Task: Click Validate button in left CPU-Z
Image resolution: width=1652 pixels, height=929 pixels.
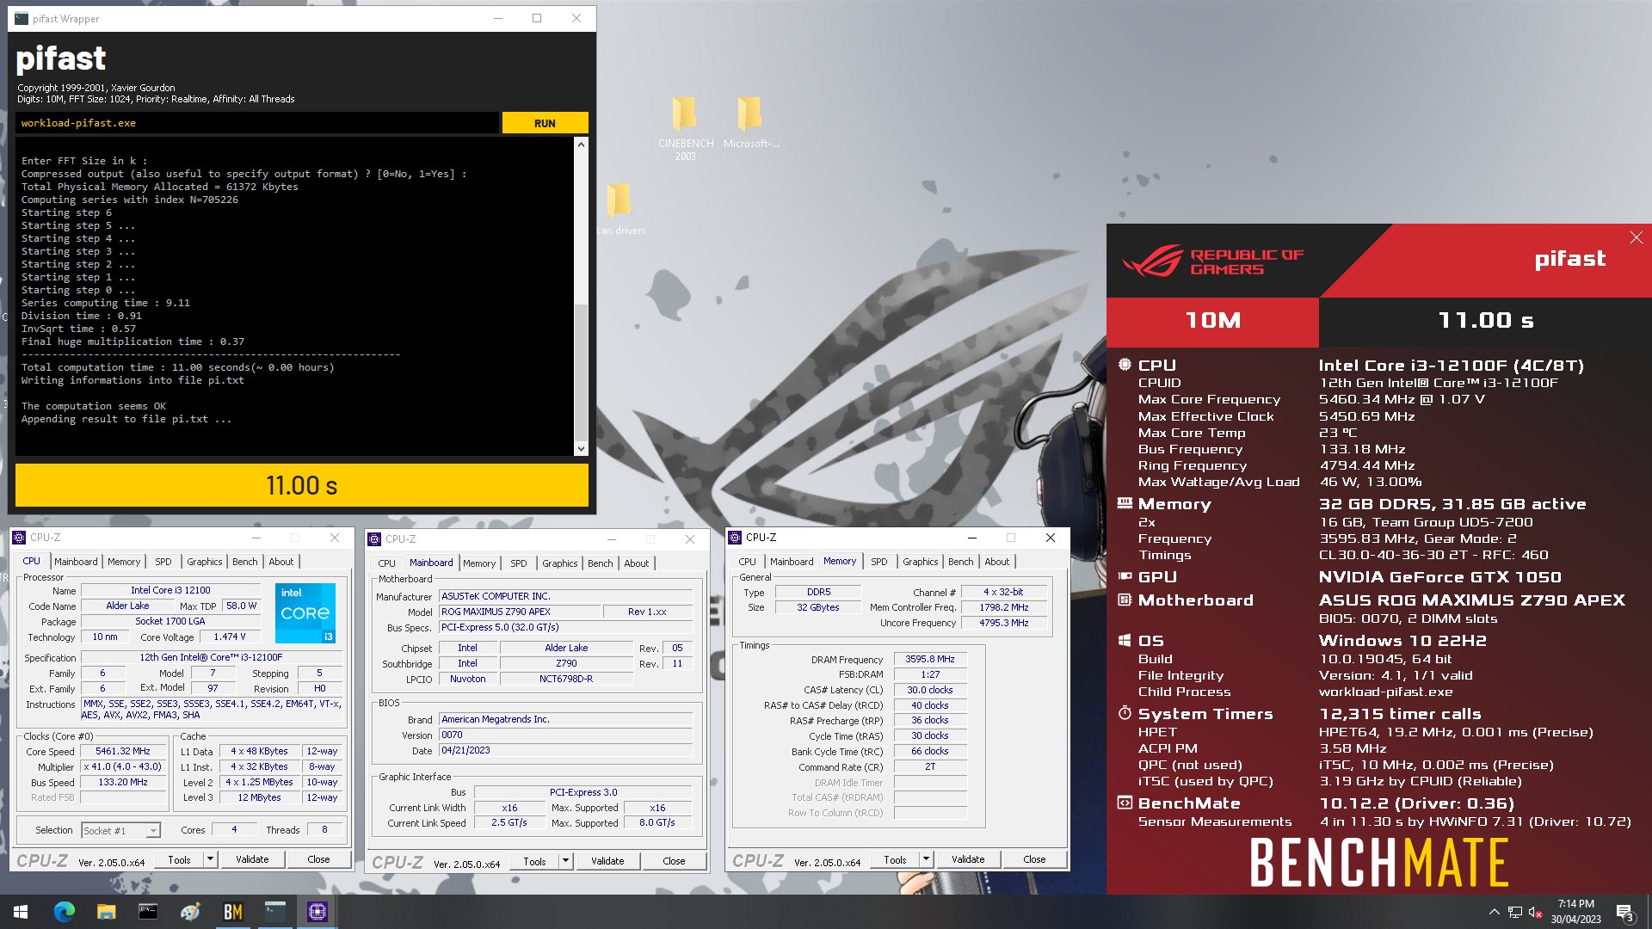Action: point(252,858)
